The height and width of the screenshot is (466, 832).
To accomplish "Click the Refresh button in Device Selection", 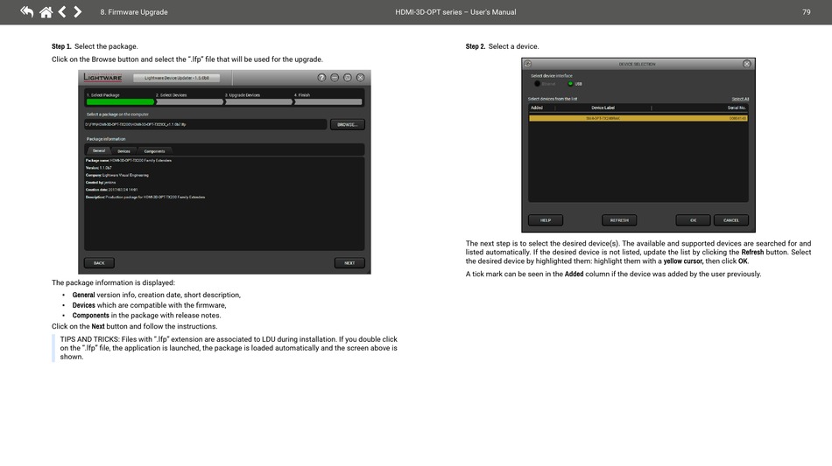I will (619, 220).
